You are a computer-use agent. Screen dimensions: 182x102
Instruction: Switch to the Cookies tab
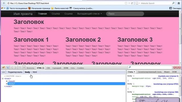click(x=80, y=68)
